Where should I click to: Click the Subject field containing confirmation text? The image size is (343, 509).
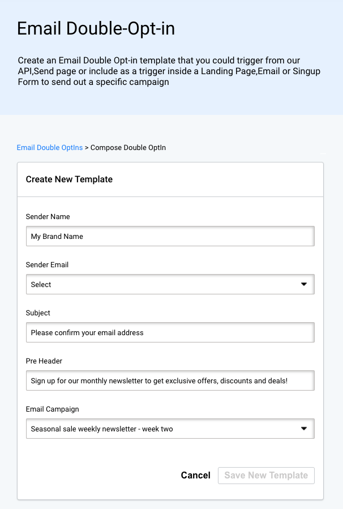coord(170,332)
